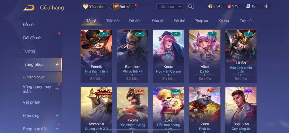The image size is (289, 133).
Task: Tap the back arrow icon
Action: click(29, 8)
